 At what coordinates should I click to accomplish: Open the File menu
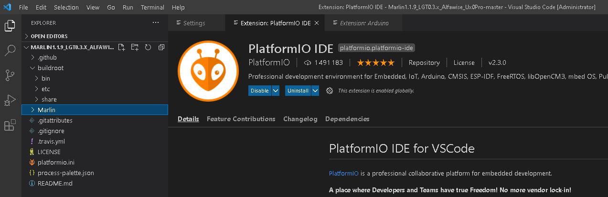pyautogui.click(x=23, y=7)
